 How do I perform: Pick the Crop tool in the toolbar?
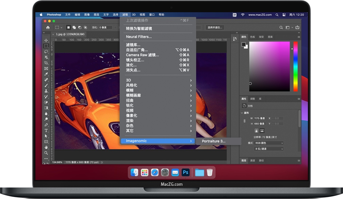[x=46, y=63]
